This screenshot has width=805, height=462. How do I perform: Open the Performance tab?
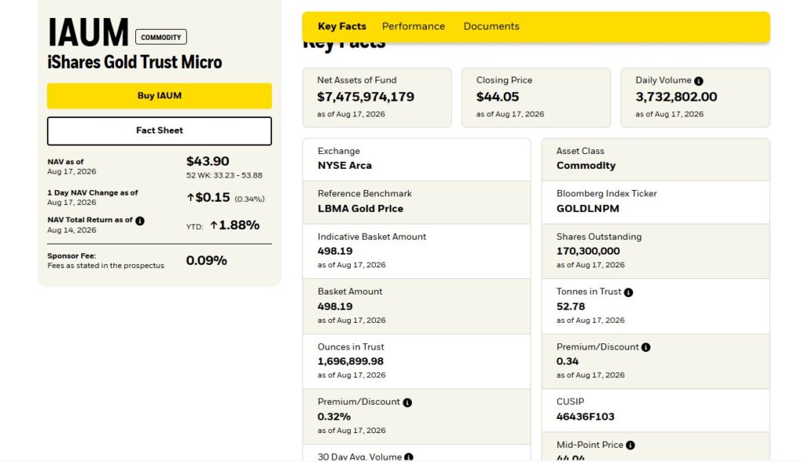point(414,26)
